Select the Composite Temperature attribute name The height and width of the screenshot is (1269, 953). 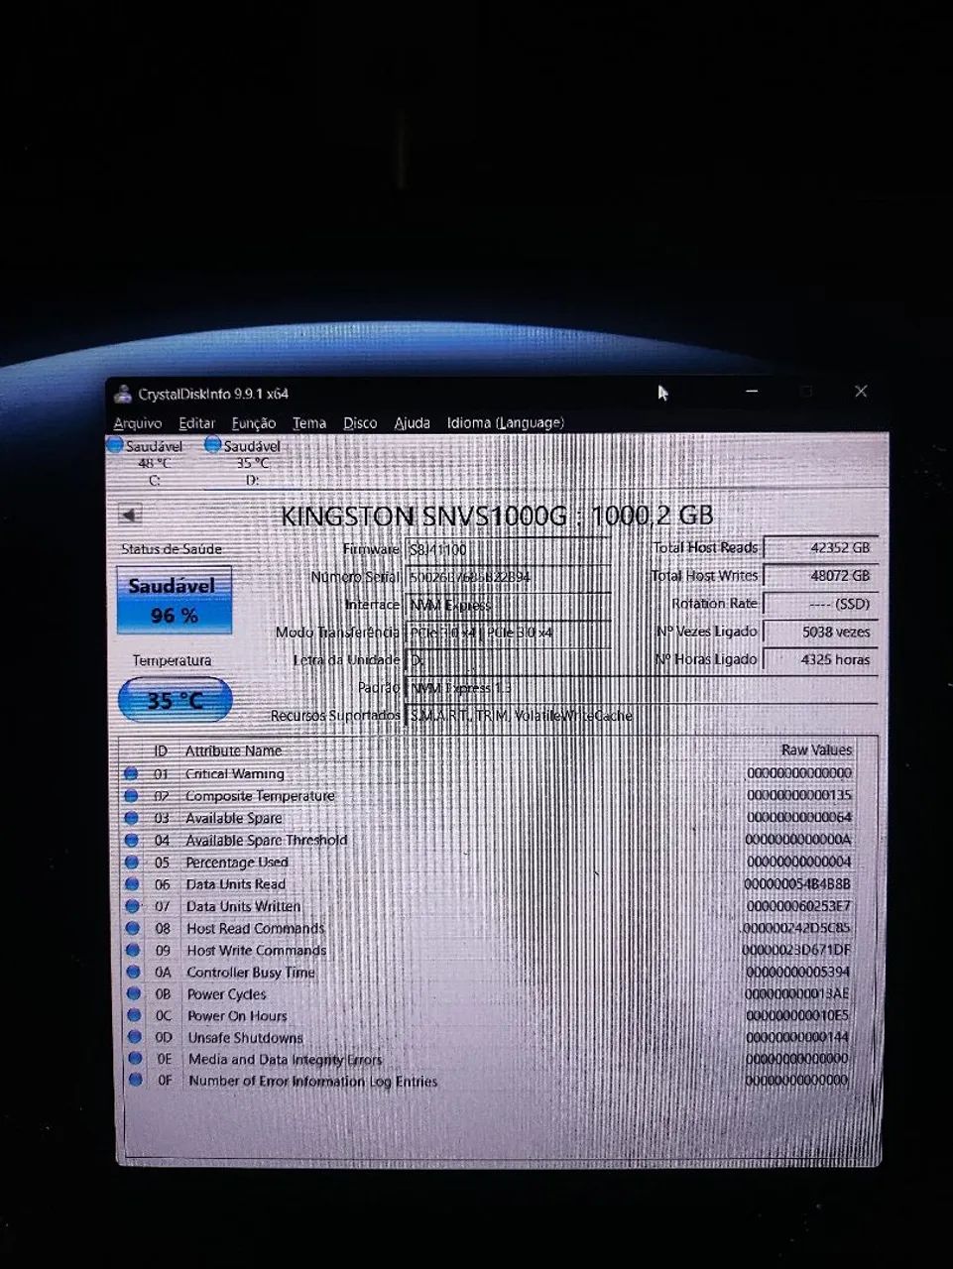coord(260,796)
